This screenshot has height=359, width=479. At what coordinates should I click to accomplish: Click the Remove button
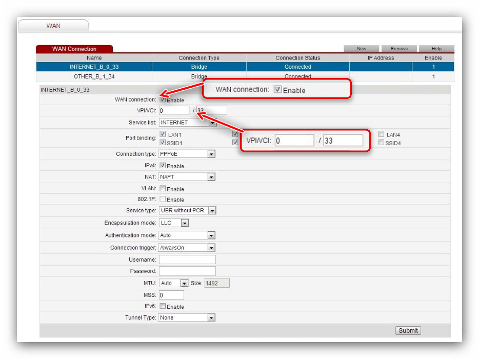click(399, 49)
